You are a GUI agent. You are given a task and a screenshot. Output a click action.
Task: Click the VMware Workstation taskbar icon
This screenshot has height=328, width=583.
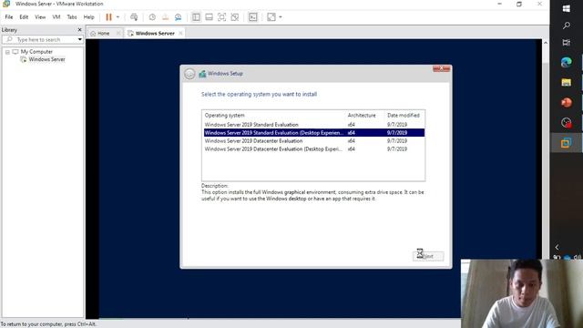pyautogui.click(x=567, y=143)
